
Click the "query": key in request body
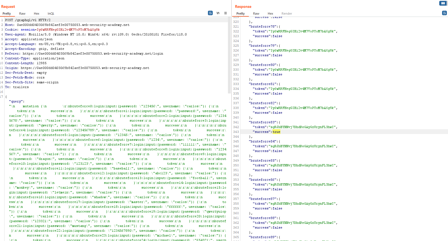click(17, 101)
